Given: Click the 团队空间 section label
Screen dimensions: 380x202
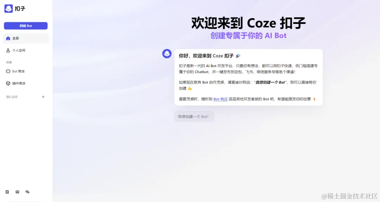Looking at the screenshot, I should (12, 97).
